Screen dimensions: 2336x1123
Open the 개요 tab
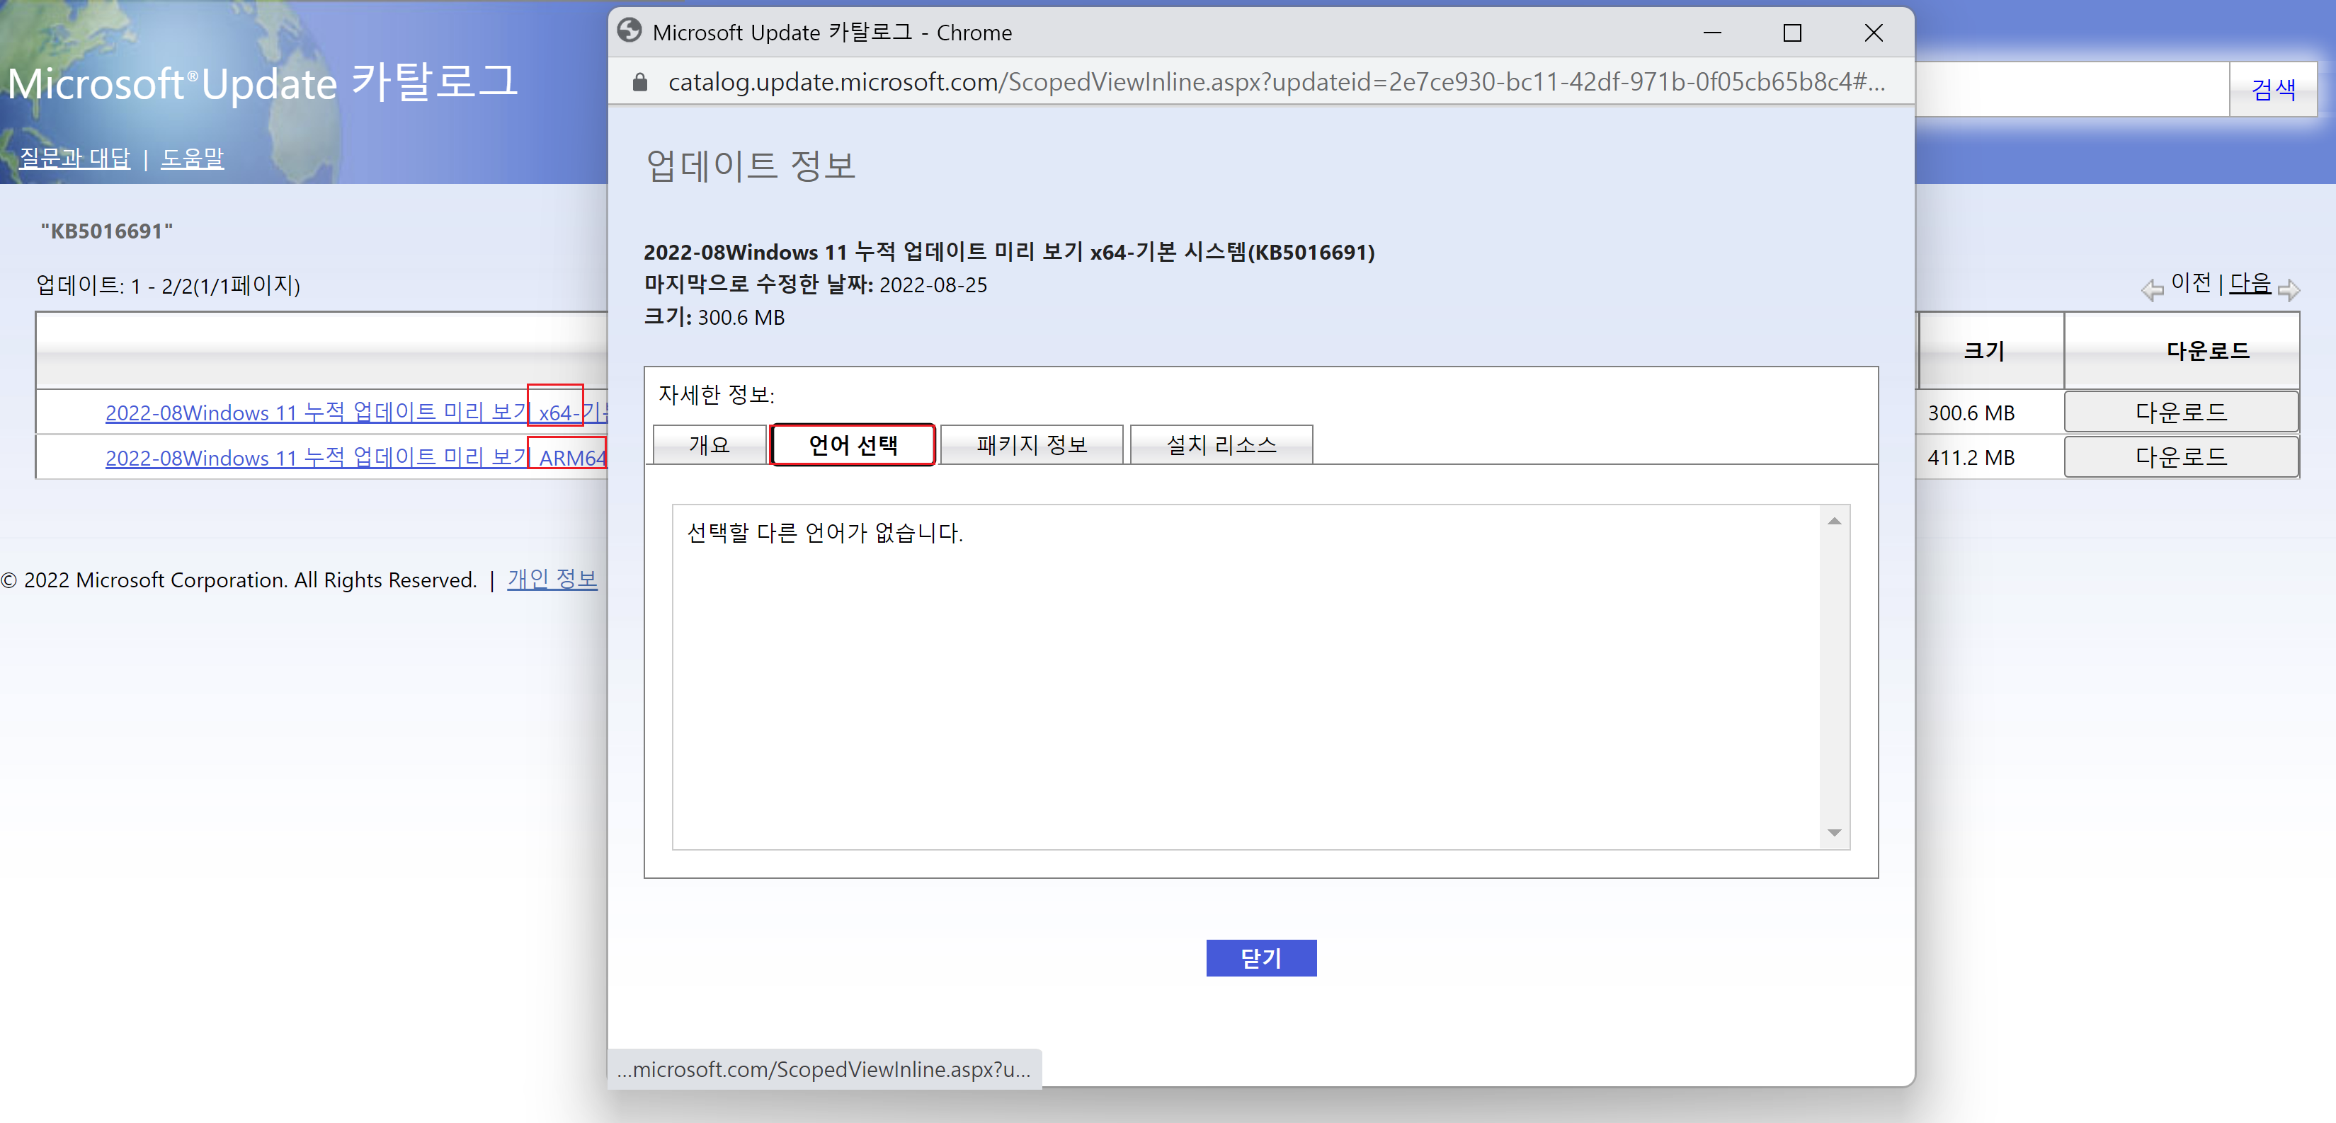point(709,445)
